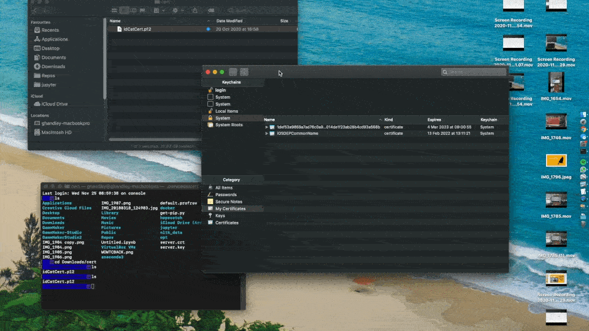
Task: Click the second toolbar button in Keychain Access
Action: [x=244, y=72]
